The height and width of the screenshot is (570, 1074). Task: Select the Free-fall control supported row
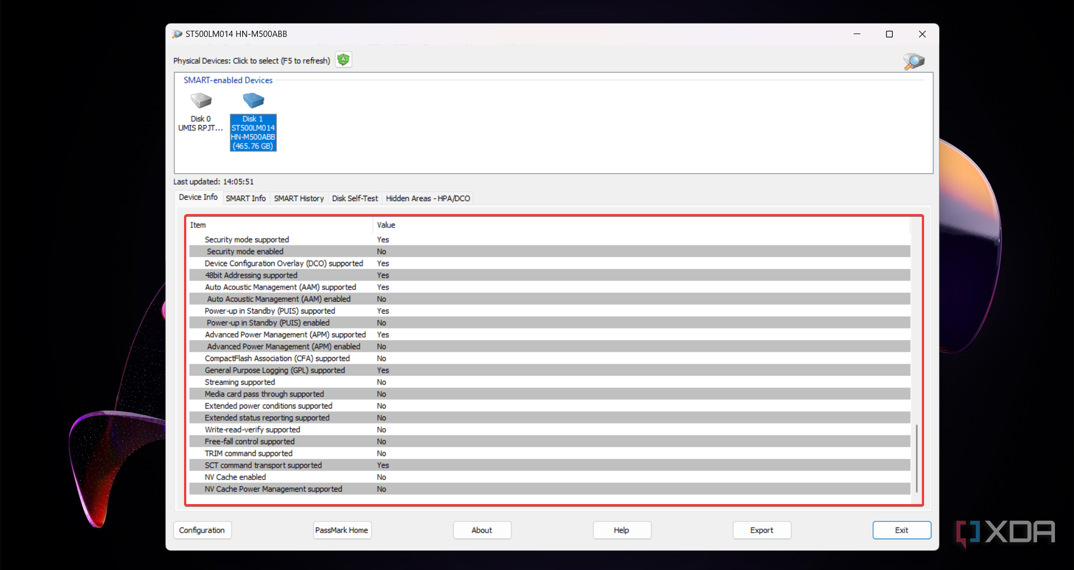point(549,441)
